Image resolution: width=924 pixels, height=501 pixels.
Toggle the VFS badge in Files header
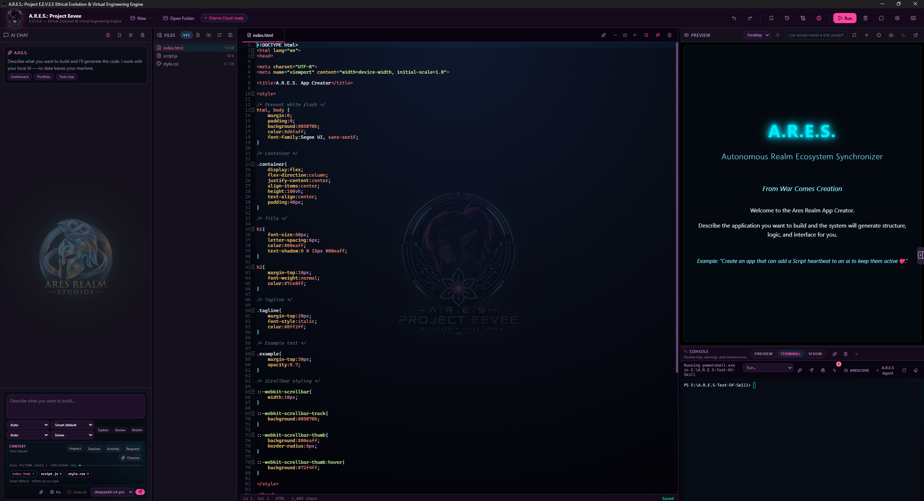tap(186, 35)
